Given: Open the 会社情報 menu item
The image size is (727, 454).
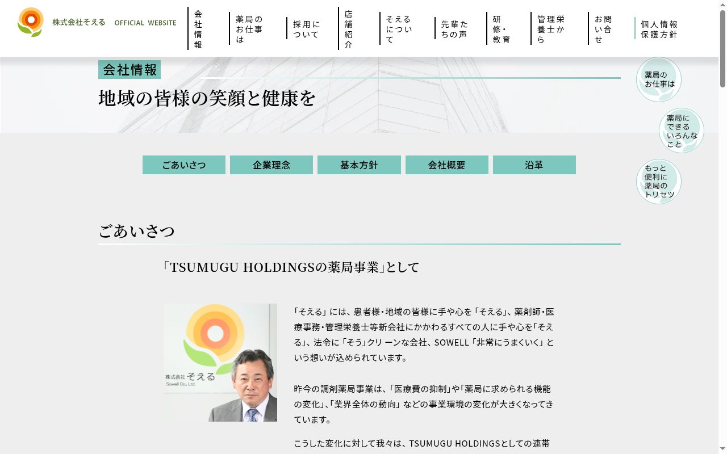Looking at the screenshot, I should point(198,28).
